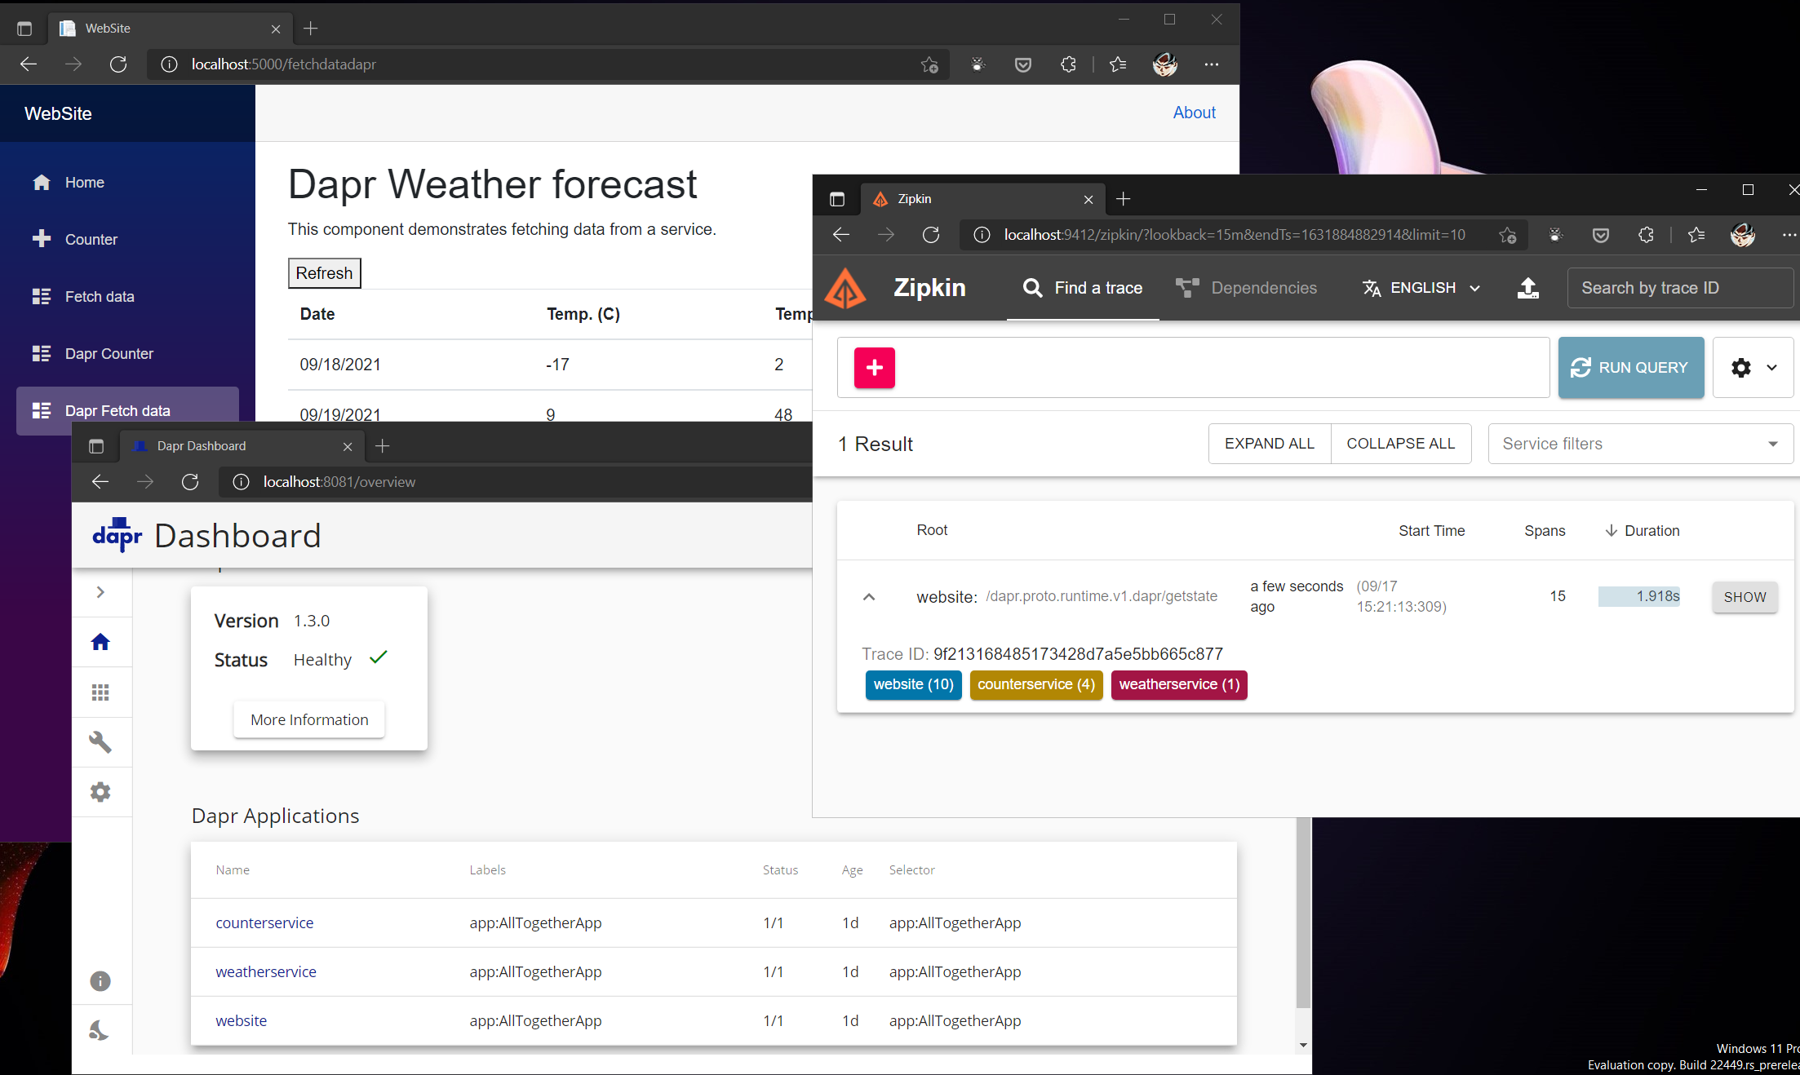Expand the Dapr dashboard sidebar chevron
1800x1075 pixels.
point(100,592)
